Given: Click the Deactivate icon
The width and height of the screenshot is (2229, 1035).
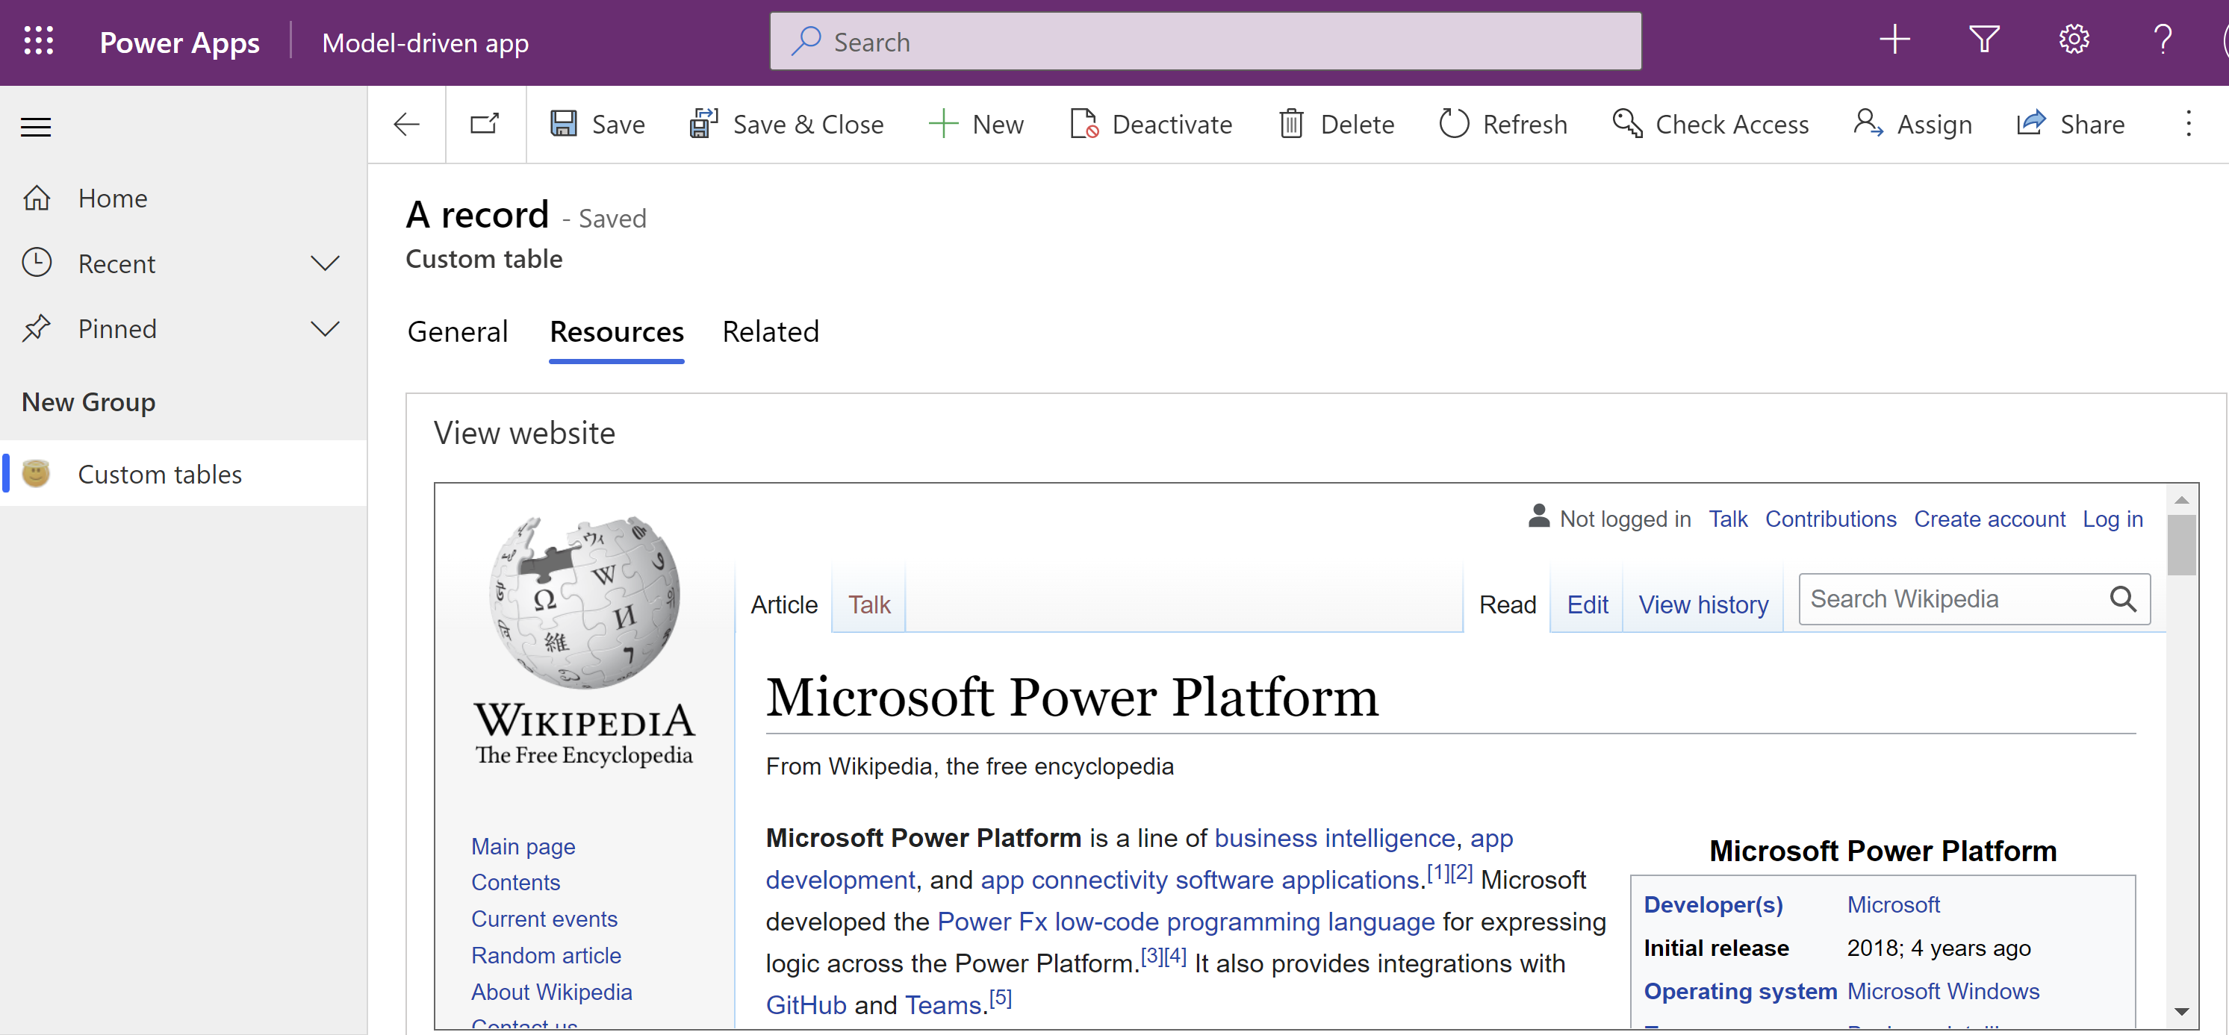Looking at the screenshot, I should 1084,124.
